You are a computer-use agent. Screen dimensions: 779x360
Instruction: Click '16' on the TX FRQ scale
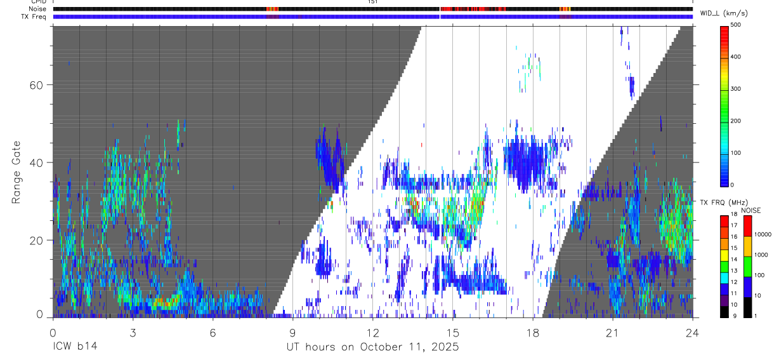735,237
